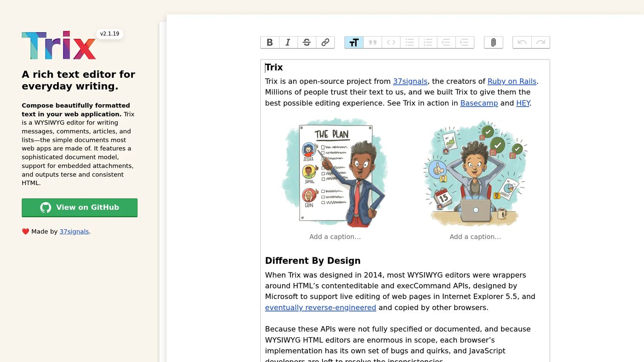Select the illustration of person at laptop
644x362 pixels.
[x=475, y=172]
